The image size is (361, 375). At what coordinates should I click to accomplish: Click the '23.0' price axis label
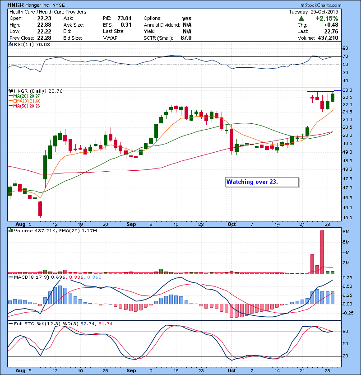pos(347,90)
